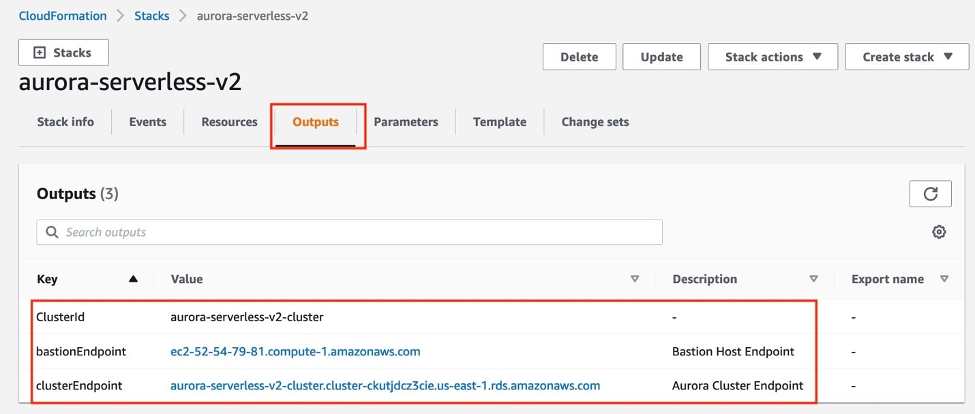
Task: Open the Stack actions dropdown
Action: pyautogui.click(x=772, y=57)
